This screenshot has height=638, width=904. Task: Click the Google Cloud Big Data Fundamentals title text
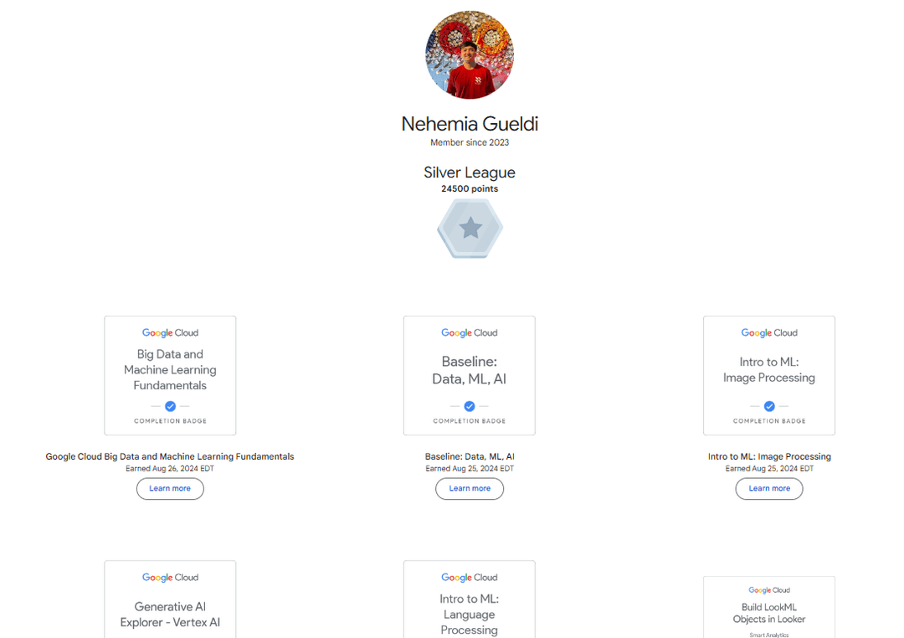tap(170, 456)
